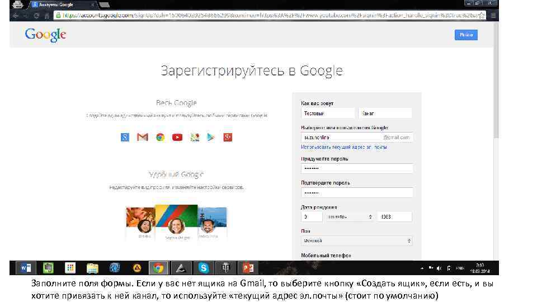Viewport: 537px width, 302px height.
Task: Open Skype from the taskbar
Action: tap(204, 268)
